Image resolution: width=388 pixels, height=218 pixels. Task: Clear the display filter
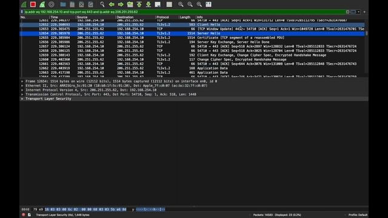pyautogui.click(x=347, y=12)
